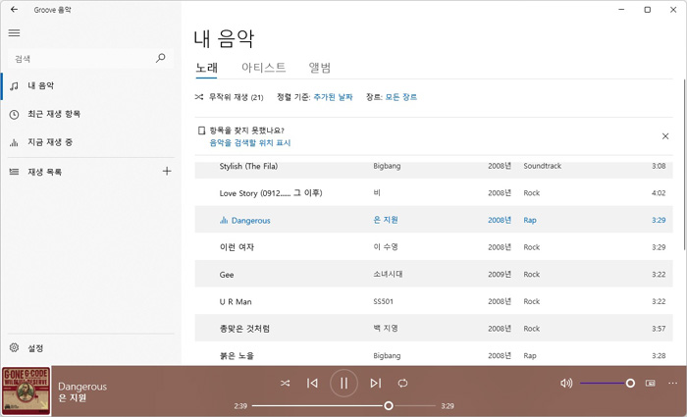Select the song Love Story (0912..... 그 이후)
The image size is (687, 417).
tap(434, 192)
